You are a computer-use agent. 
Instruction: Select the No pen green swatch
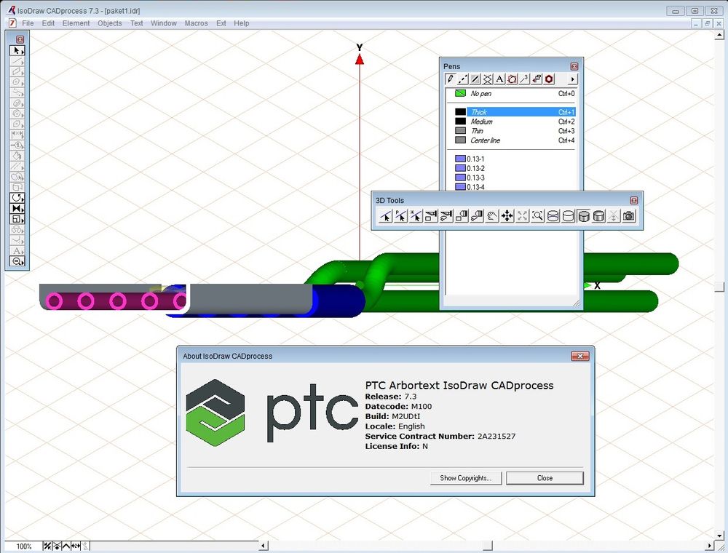tap(460, 93)
